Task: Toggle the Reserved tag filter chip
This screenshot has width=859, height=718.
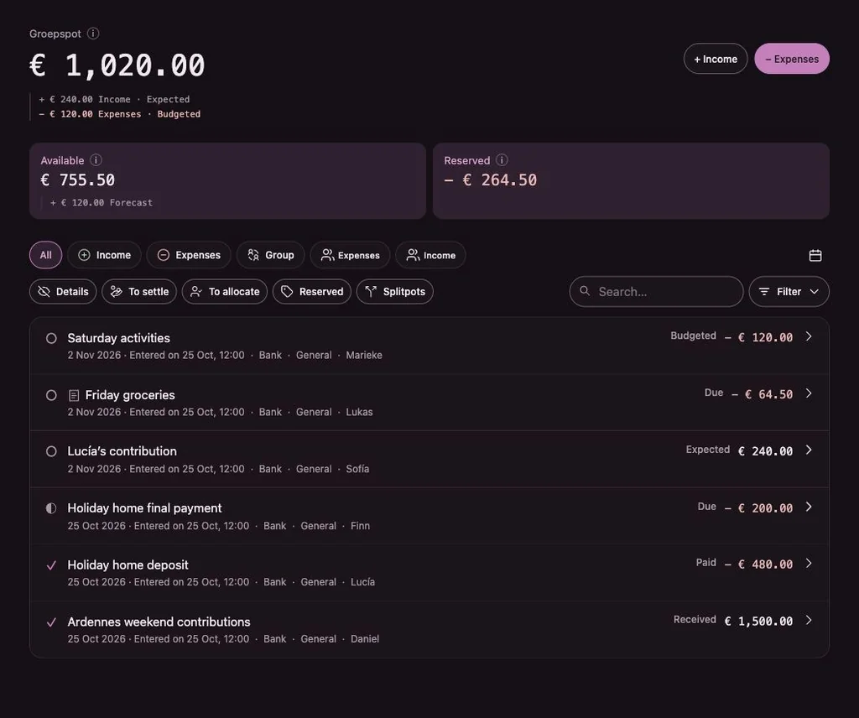Action: coord(312,291)
